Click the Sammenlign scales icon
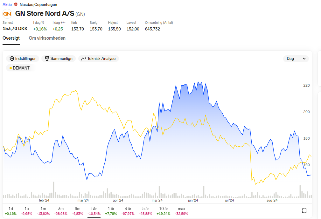321x219 pixels. [47, 59]
